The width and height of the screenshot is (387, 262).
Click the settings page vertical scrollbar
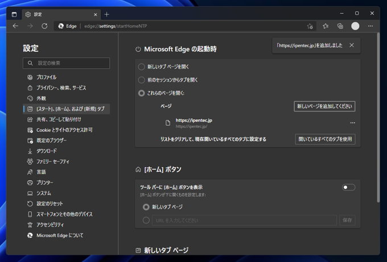[378, 118]
